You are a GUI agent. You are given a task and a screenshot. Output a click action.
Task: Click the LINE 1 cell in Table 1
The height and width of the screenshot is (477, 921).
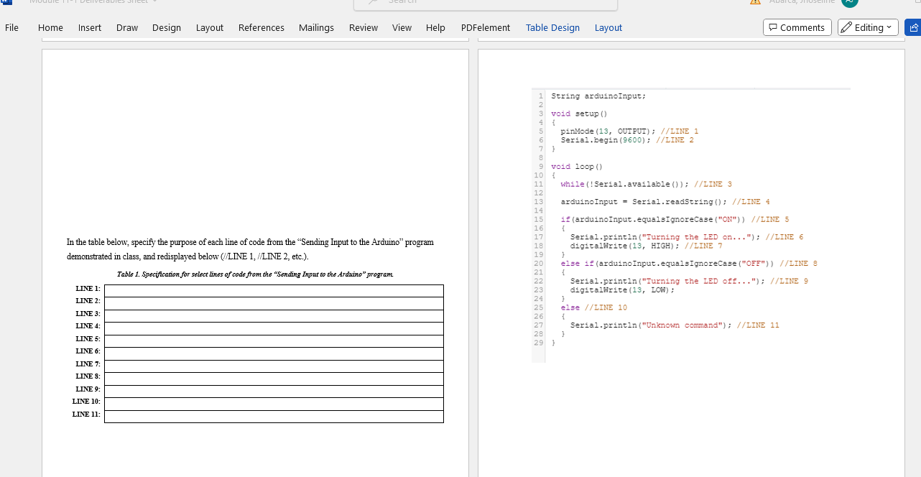point(274,290)
